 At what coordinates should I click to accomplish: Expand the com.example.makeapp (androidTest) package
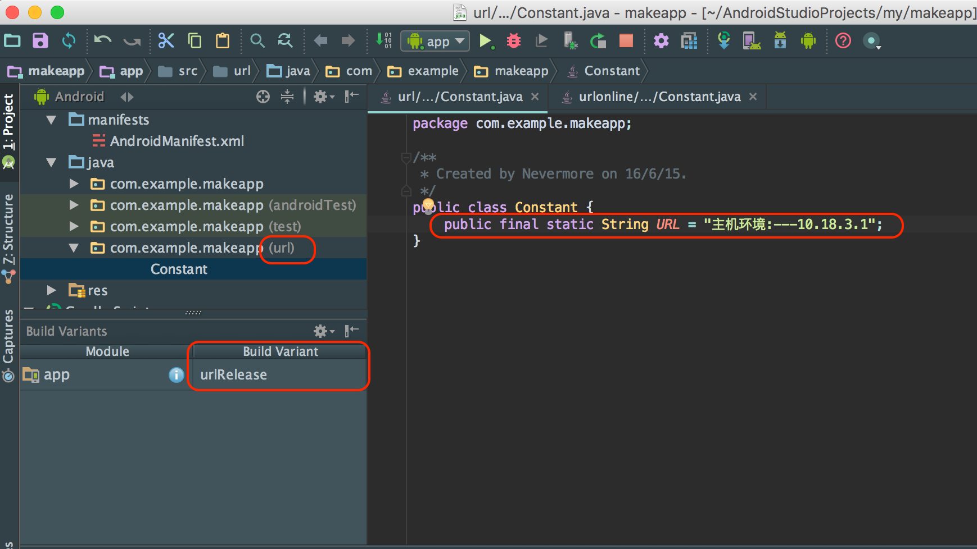click(x=74, y=205)
